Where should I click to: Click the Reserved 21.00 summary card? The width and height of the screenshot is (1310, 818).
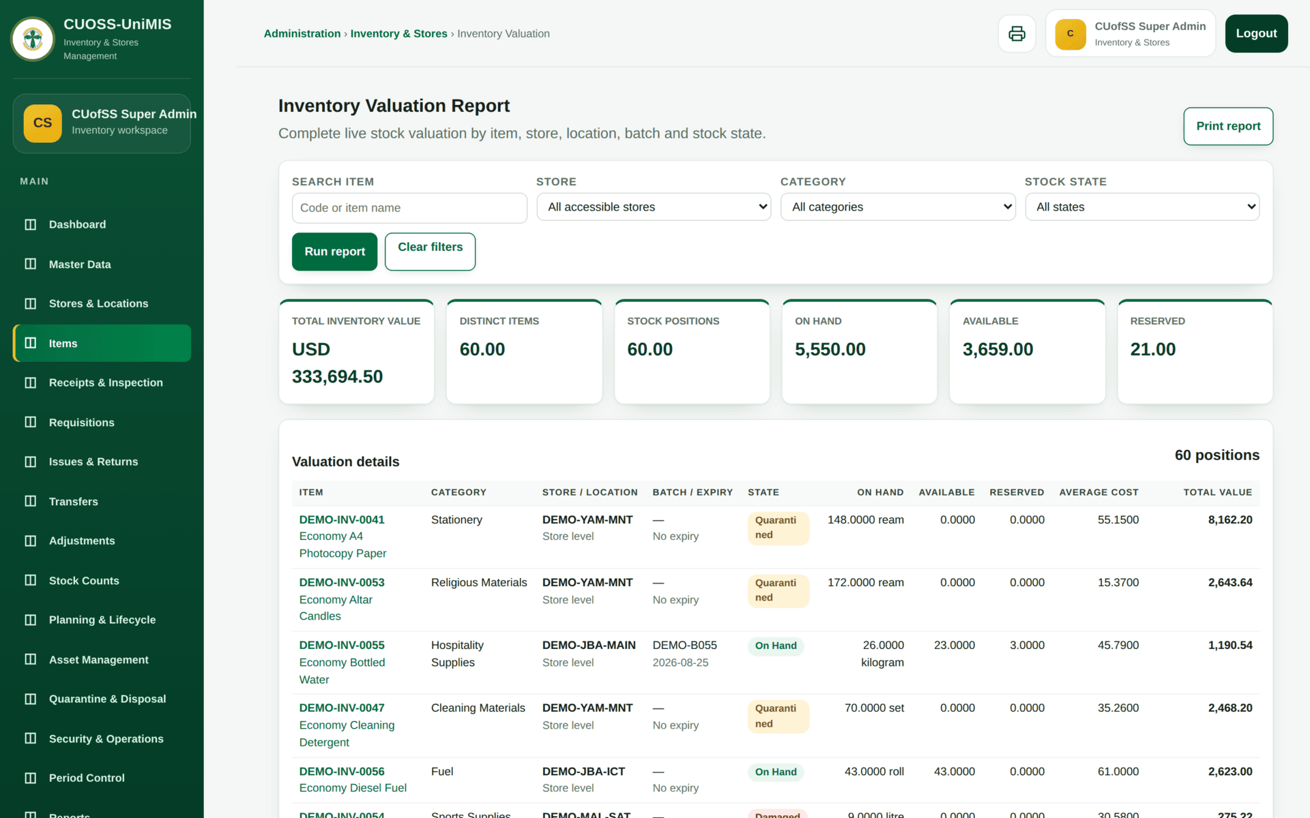tap(1195, 352)
